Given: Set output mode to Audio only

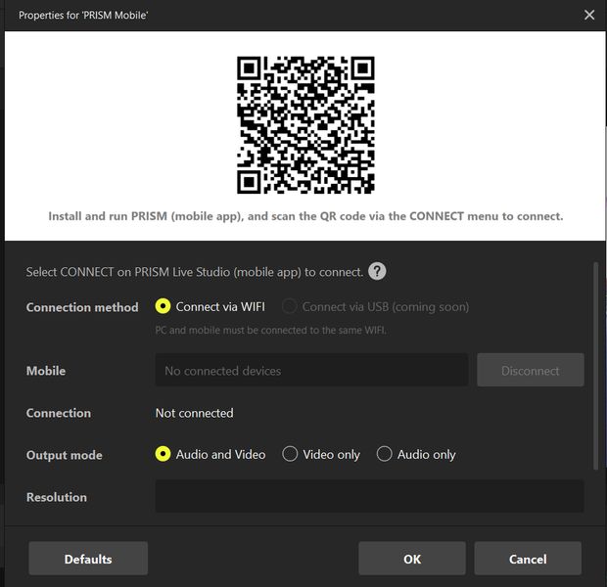Looking at the screenshot, I should tap(385, 454).
